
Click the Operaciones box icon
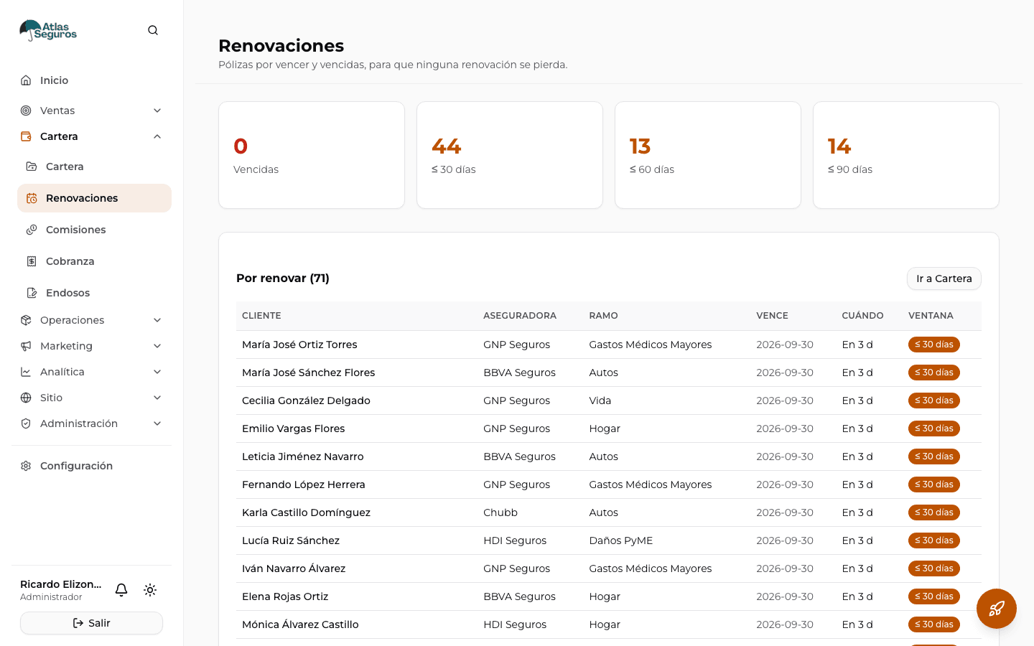[x=26, y=320]
